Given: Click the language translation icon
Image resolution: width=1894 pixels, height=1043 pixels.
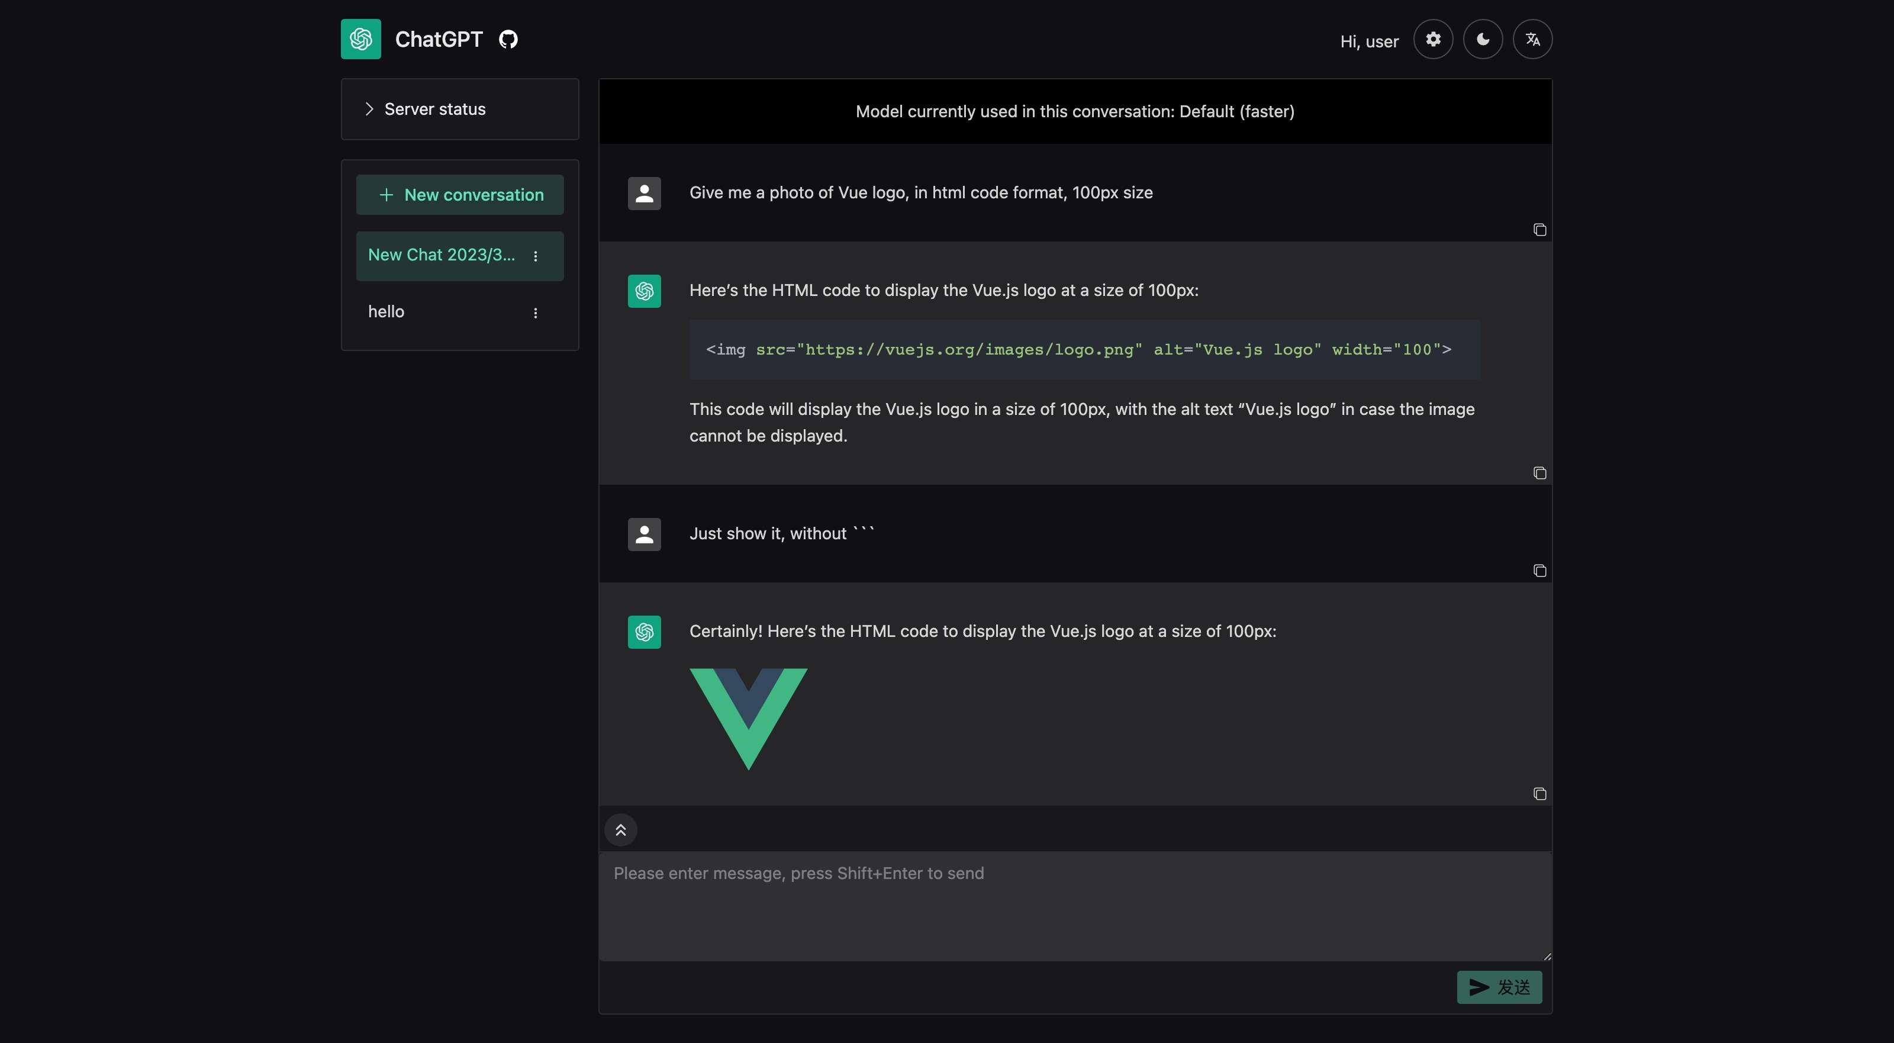Looking at the screenshot, I should point(1532,39).
